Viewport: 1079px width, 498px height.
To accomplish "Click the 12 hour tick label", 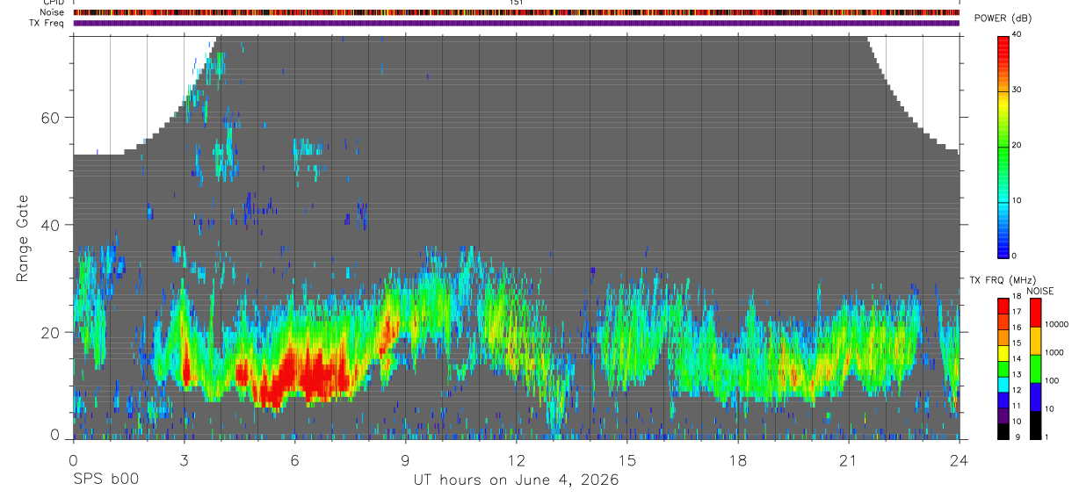I will click(x=516, y=460).
